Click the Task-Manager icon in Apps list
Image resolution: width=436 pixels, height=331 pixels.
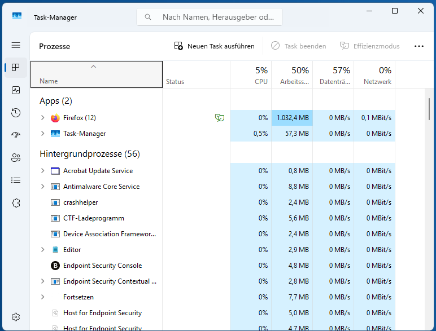pyautogui.click(x=55, y=134)
